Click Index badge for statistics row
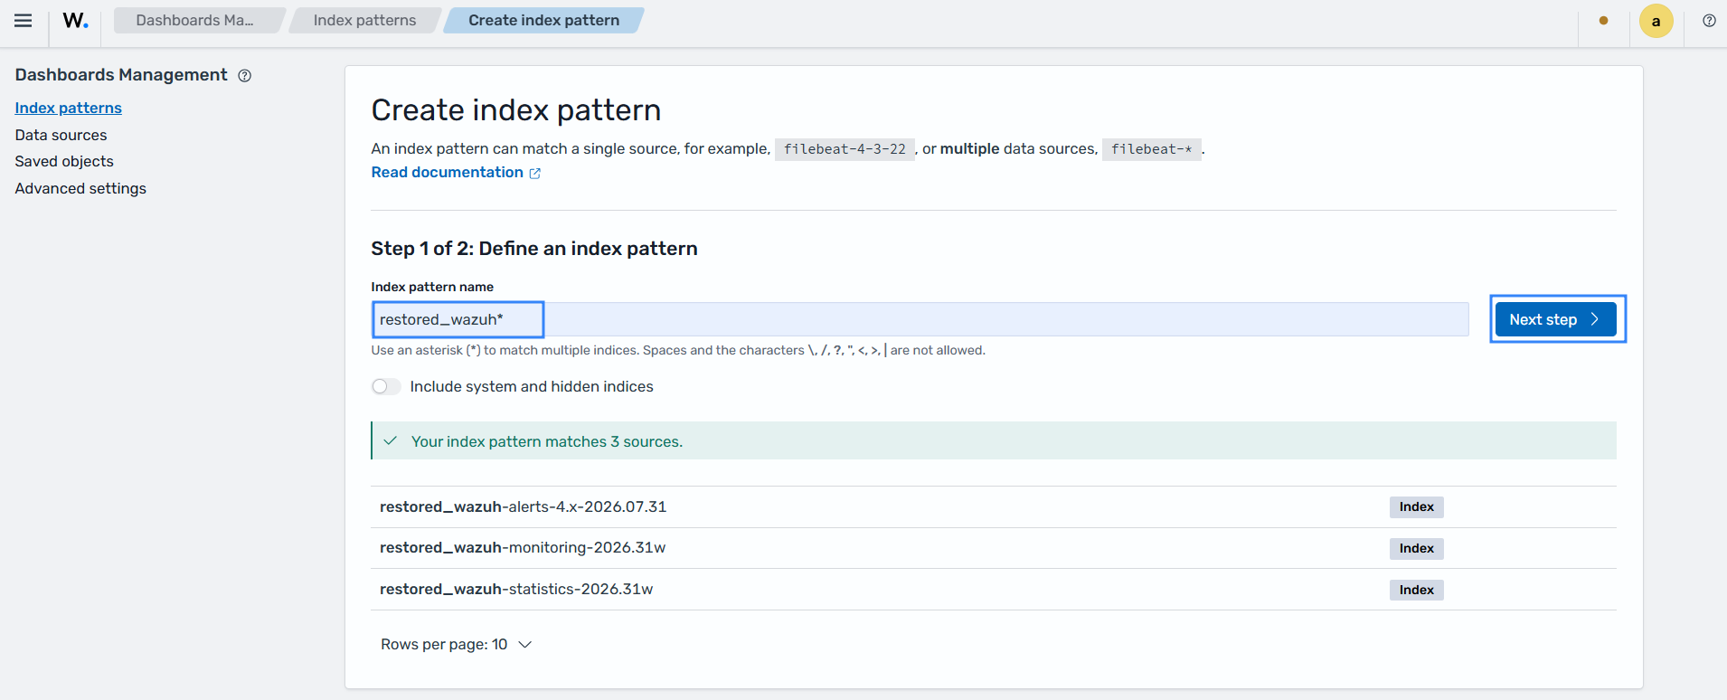The width and height of the screenshot is (1727, 700). [x=1416, y=590]
